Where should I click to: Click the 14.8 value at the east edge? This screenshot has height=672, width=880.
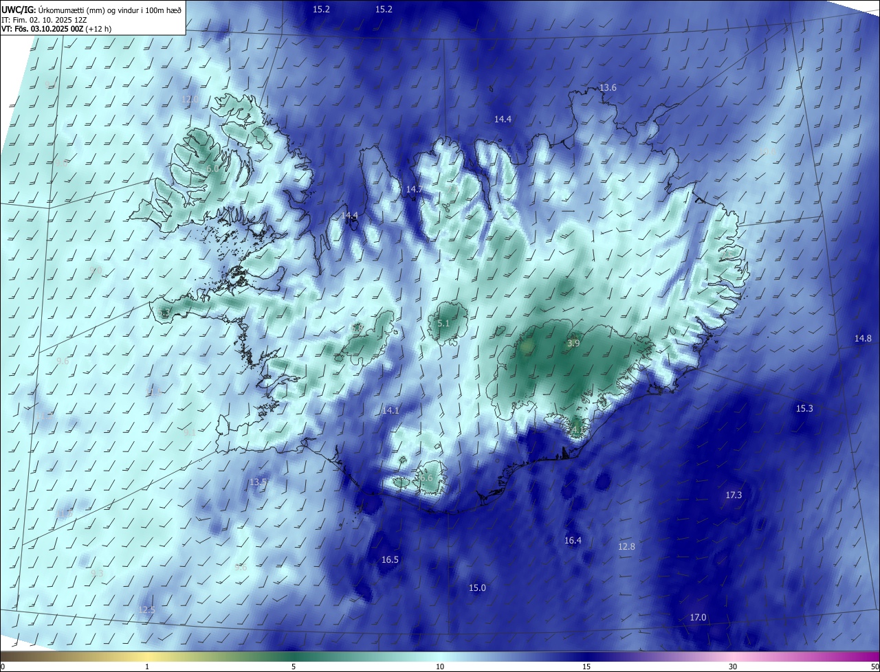863,338
